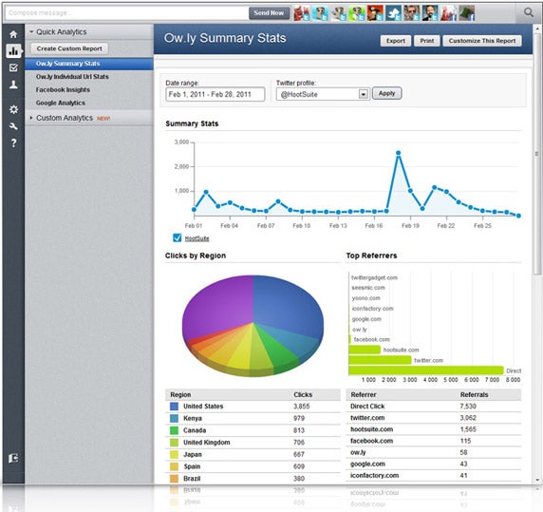This screenshot has height=512, width=543.
Task: Click the peak data point near Feb 18
Action: (x=399, y=153)
